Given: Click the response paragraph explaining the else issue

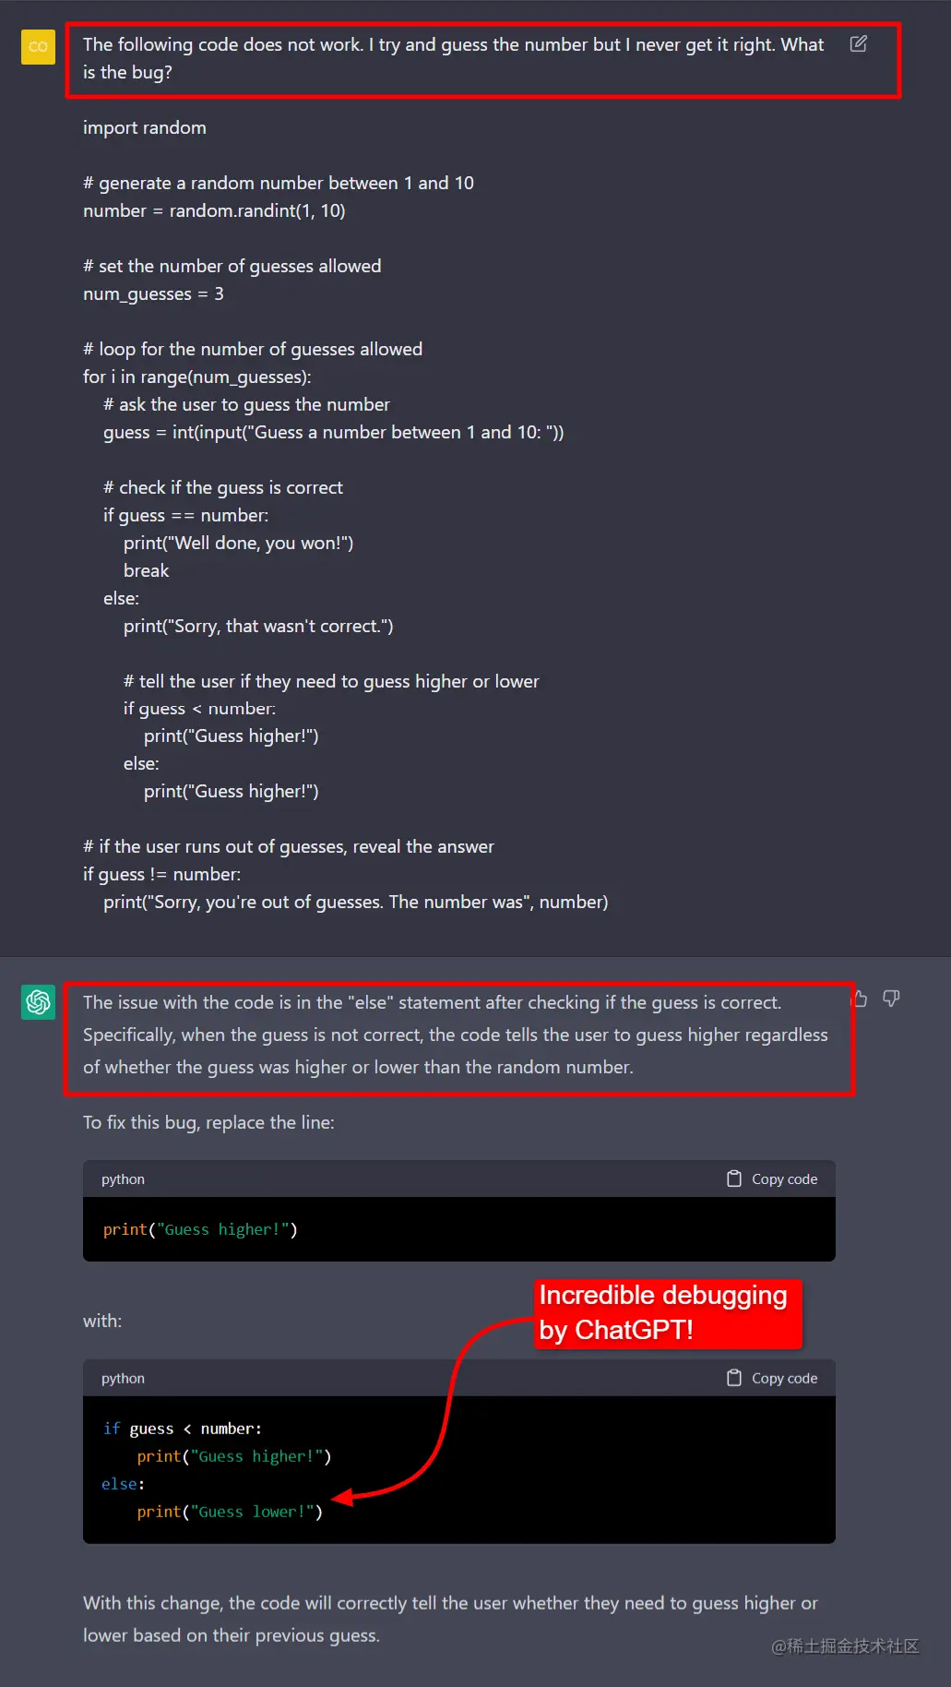Looking at the screenshot, I should click(456, 1035).
